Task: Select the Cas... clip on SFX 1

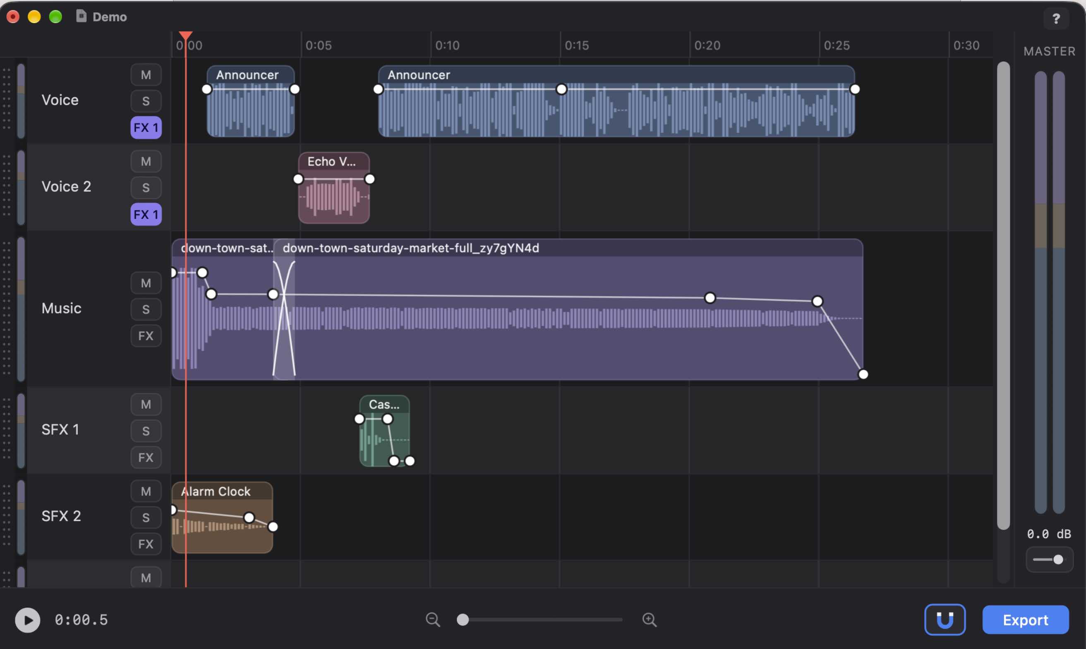Action: (x=384, y=431)
